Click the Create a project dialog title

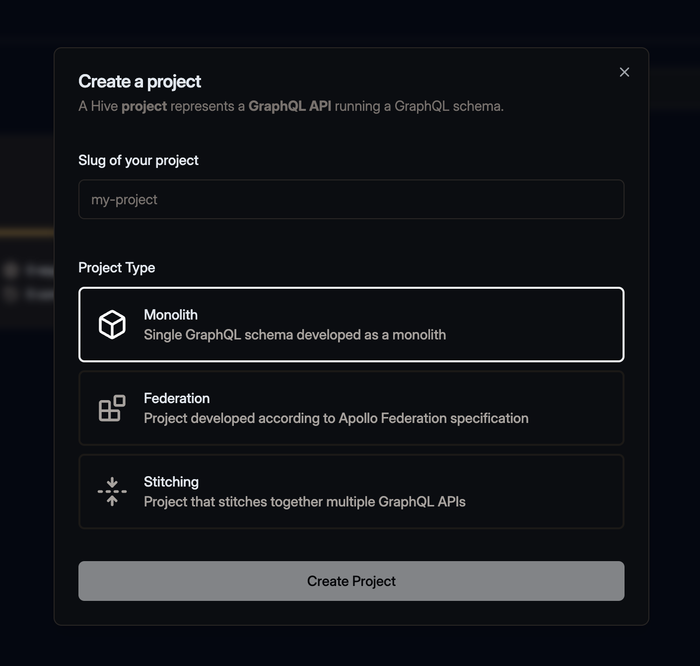(140, 81)
